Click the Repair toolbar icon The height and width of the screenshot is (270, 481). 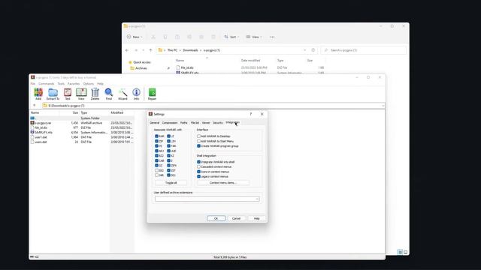point(152,94)
